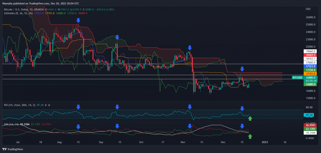Click the white 19.3104 DMI axis tag
This screenshot has width=321, height=153.
coord(310,132)
